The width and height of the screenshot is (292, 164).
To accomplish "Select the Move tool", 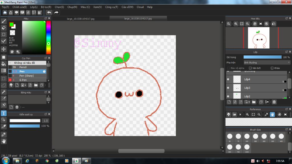I will [3, 49].
